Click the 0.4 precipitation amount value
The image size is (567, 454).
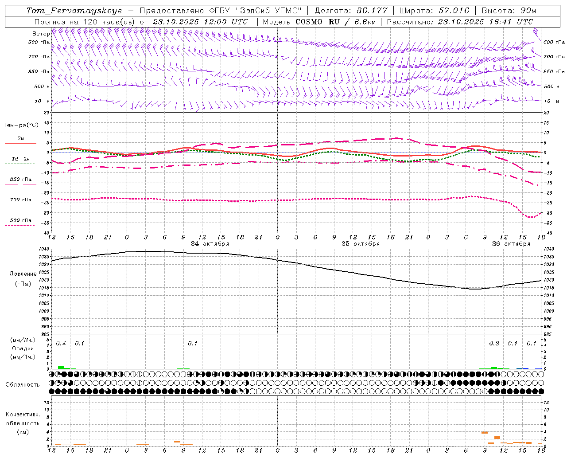[61, 344]
